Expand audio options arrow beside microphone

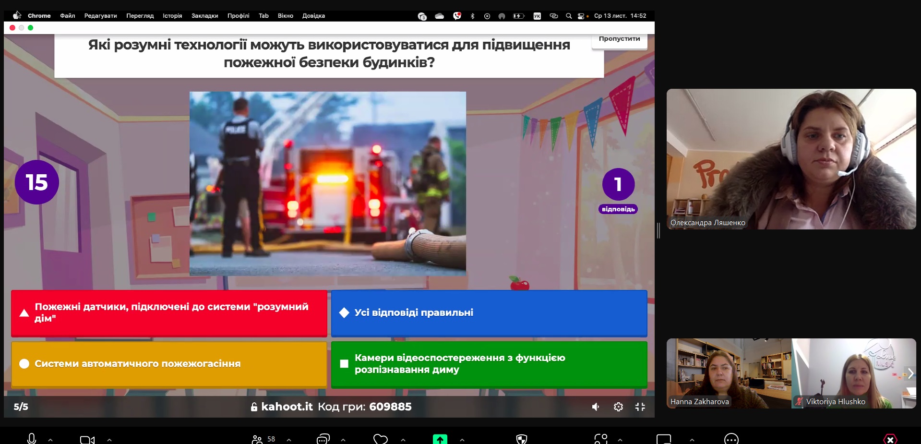(x=50, y=439)
